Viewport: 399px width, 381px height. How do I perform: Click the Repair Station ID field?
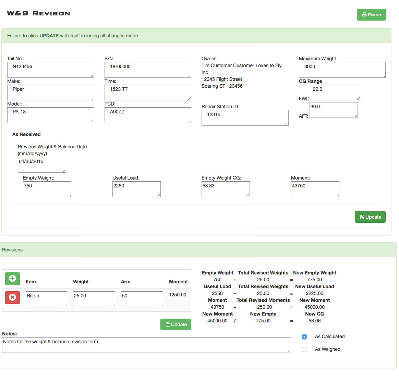245,118
